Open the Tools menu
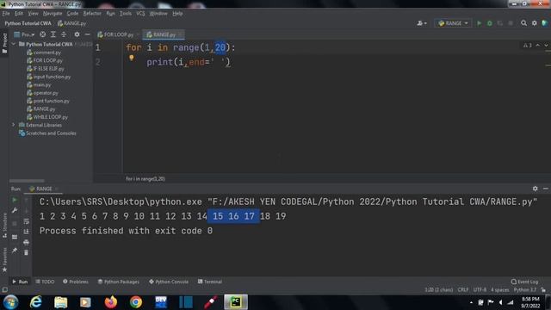Image resolution: width=551 pixels, height=310 pixels. pos(126,14)
